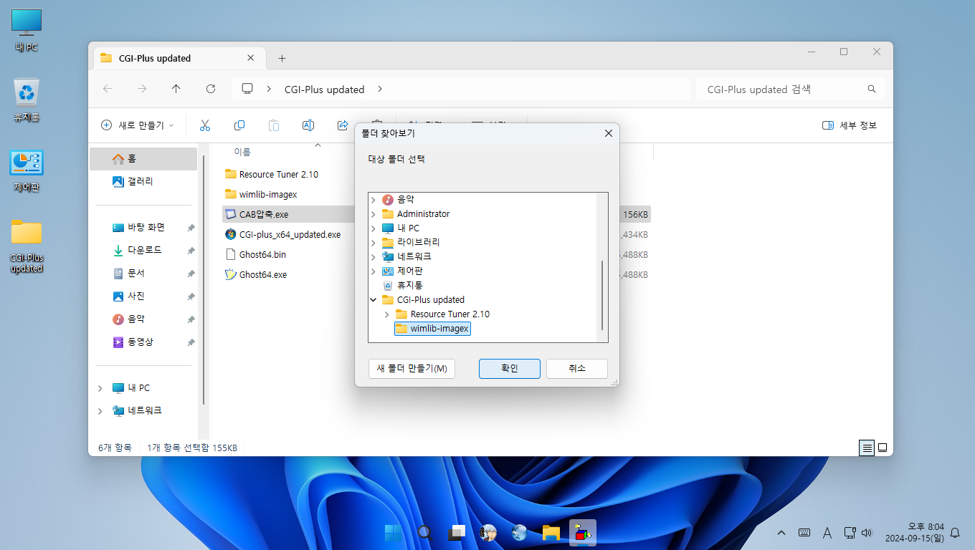
Task: Click the Windows Start button on taskbar
Action: [393, 532]
